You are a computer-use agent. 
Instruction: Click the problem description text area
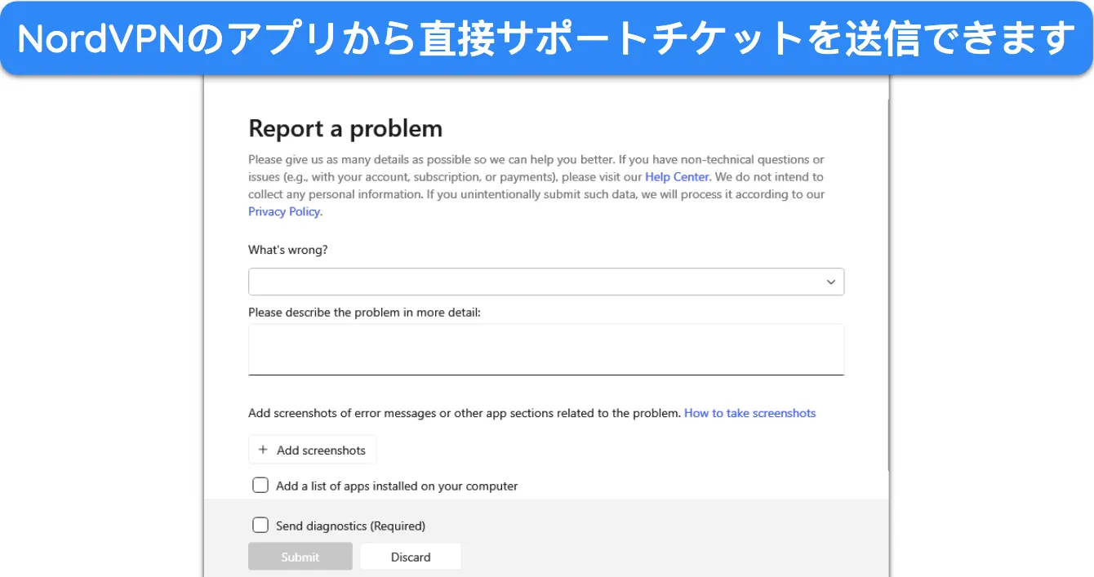[545, 349]
